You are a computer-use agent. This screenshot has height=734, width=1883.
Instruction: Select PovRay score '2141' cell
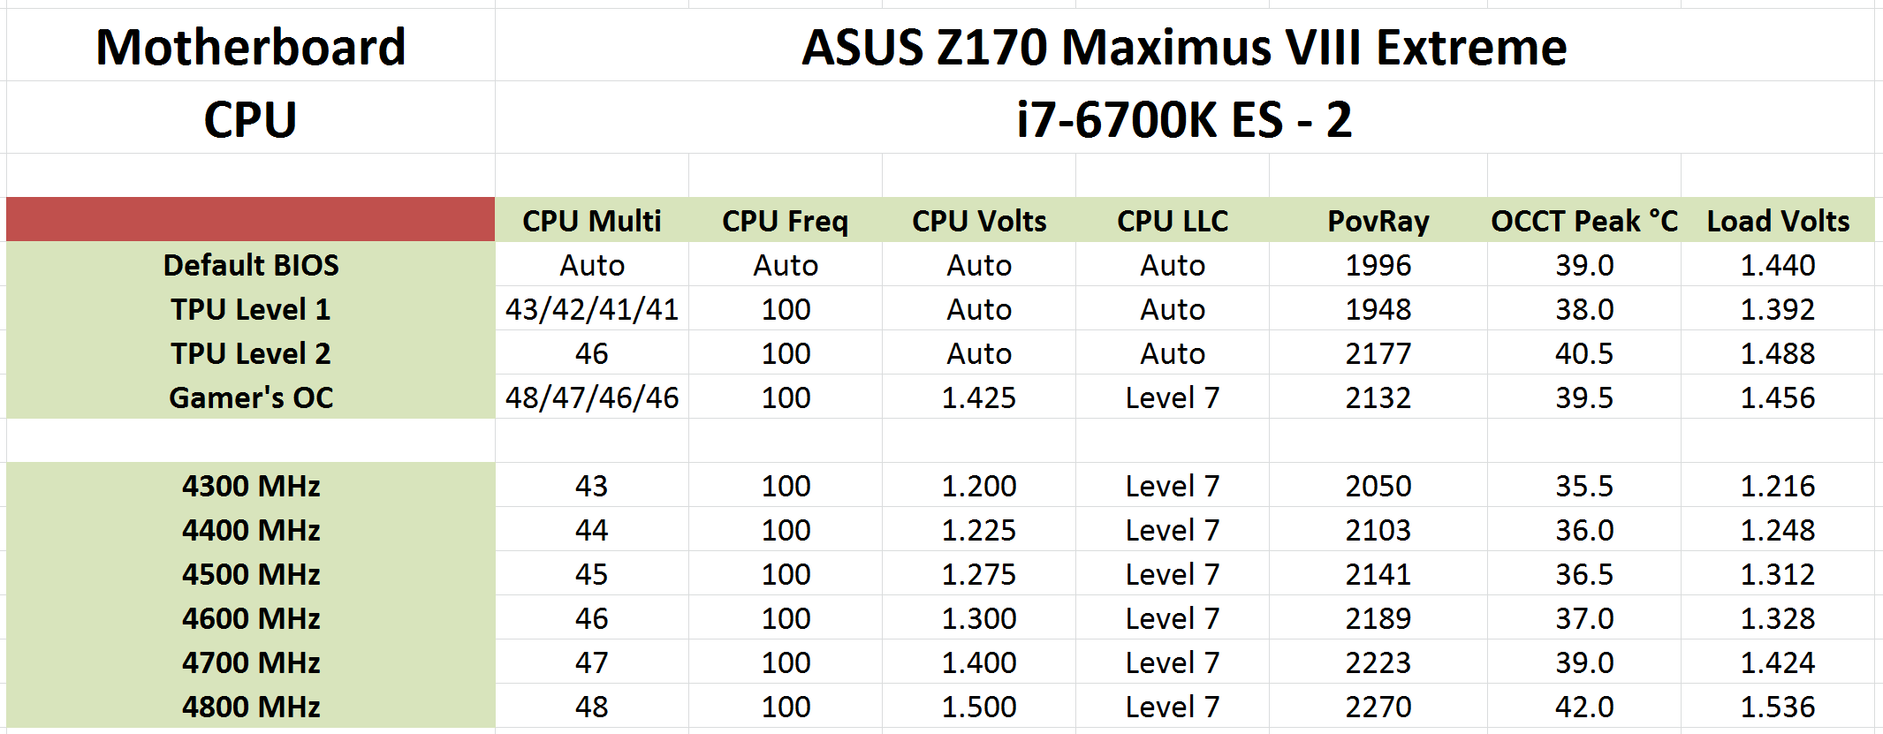(1378, 573)
